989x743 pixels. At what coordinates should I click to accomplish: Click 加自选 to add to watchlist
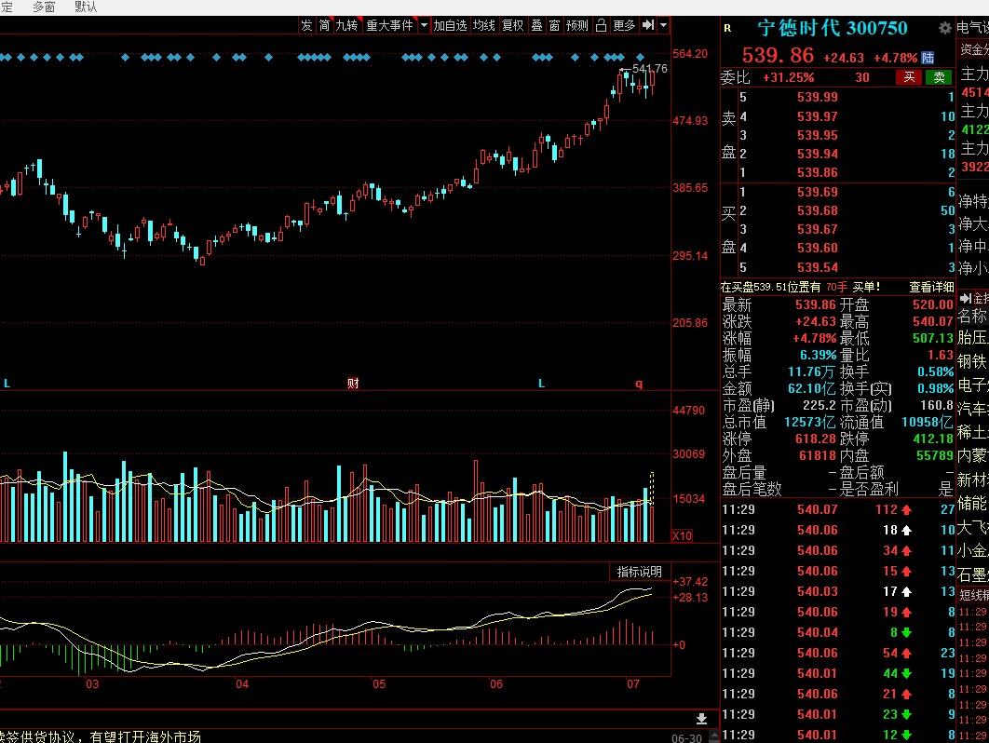tap(450, 25)
